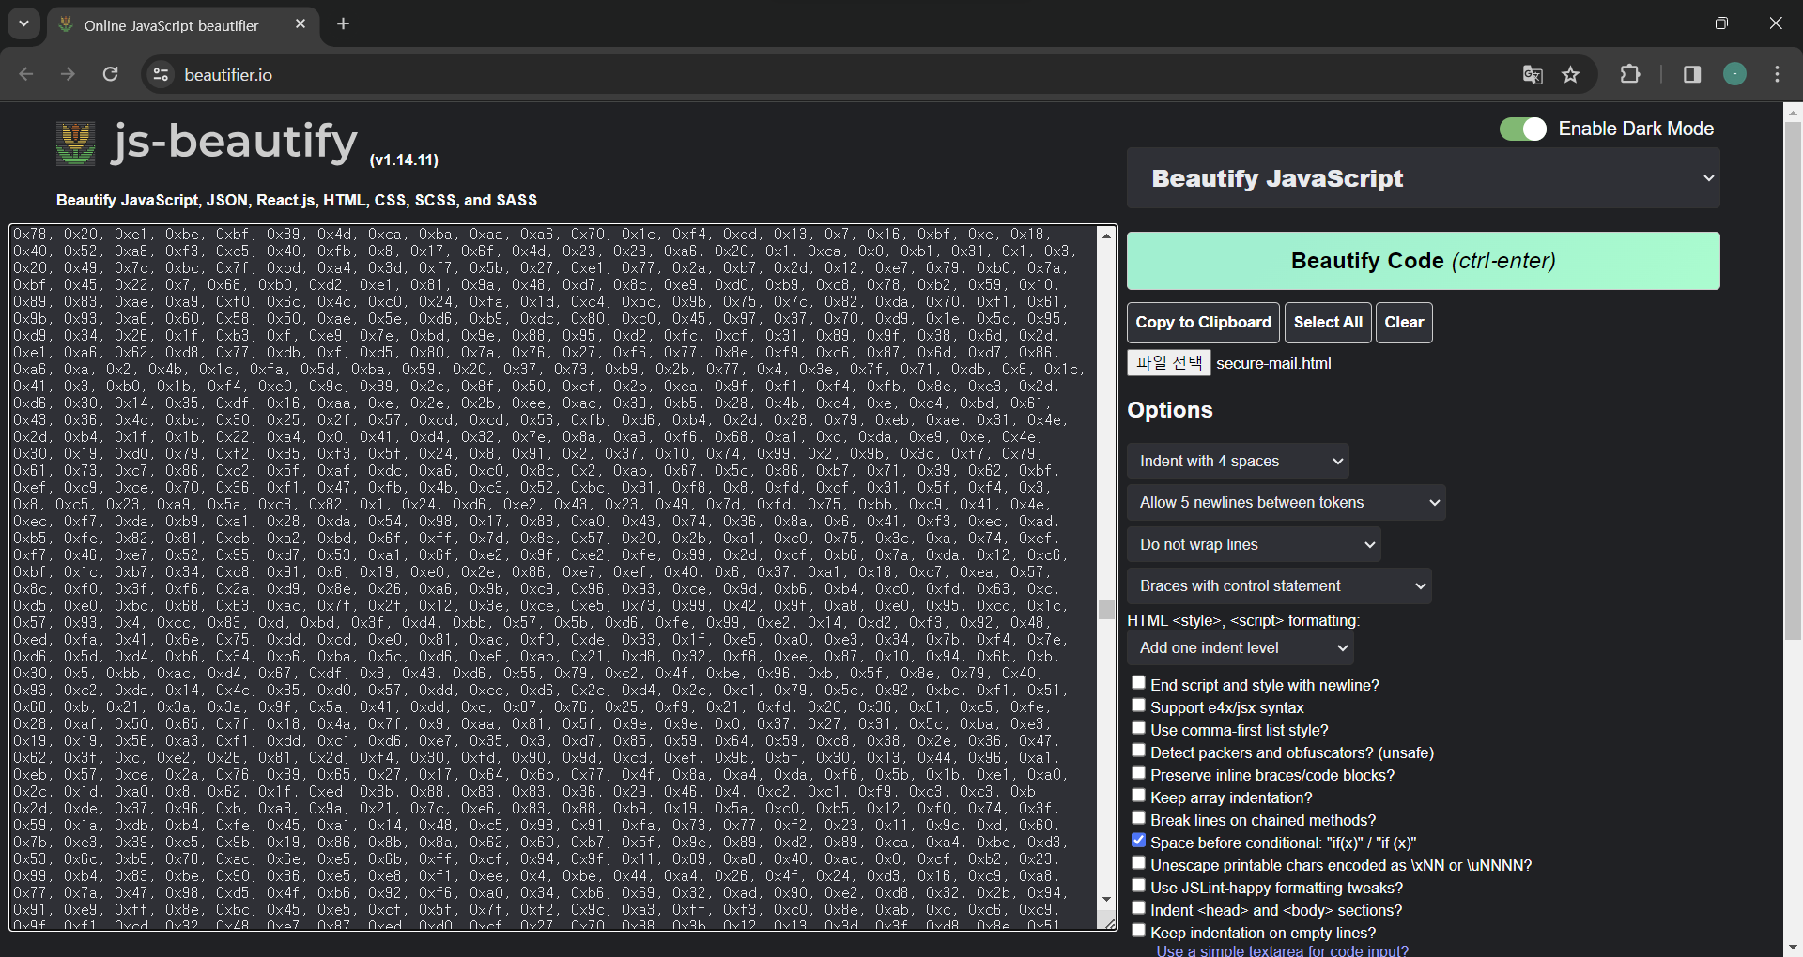1803x957 pixels.
Task: Click the page scrollbar up arrow
Action: point(1793,112)
